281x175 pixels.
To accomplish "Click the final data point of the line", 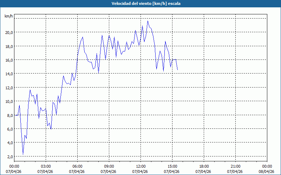I will pos(177,70).
